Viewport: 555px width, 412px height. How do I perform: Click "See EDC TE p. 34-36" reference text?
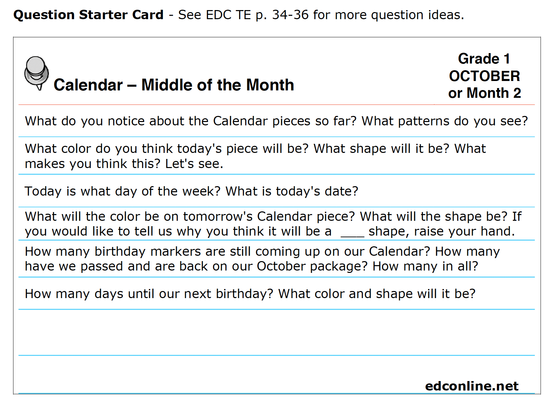[243, 15]
